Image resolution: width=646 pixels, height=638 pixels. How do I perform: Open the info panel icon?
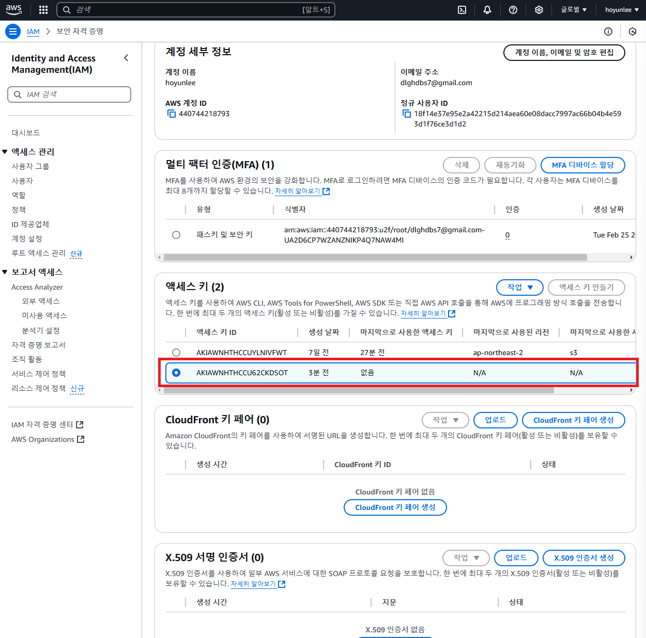click(x=608, y=31)
